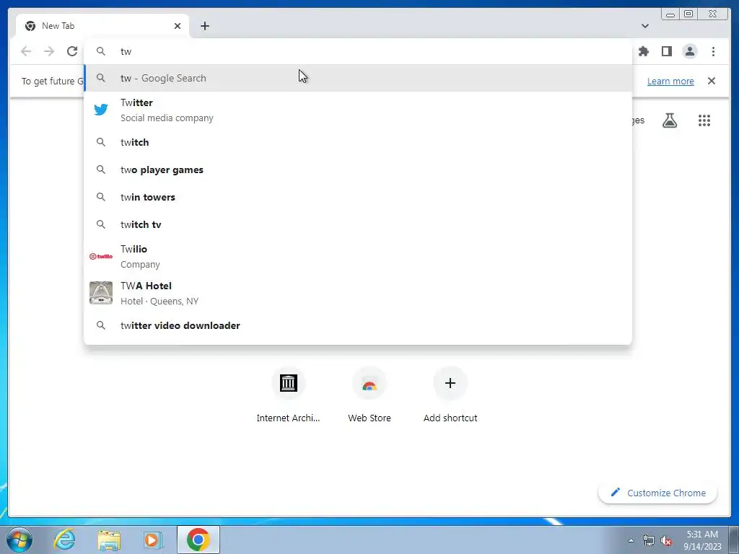This screenshot has width=739, height=554.
Task: Click the Twilio logo icon
Action: click(101, 256)
